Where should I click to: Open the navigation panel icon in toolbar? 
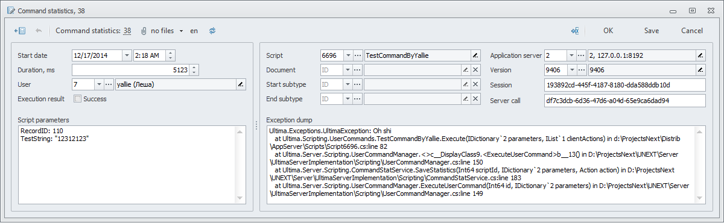(20, 30)
